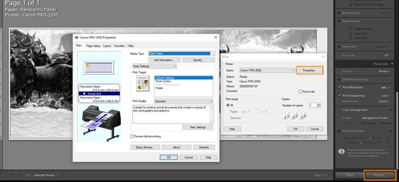The width and height of the screenshot is (399, 182).
Task: Open the Print Quality dropdown
Action: [x=184, y=101]
